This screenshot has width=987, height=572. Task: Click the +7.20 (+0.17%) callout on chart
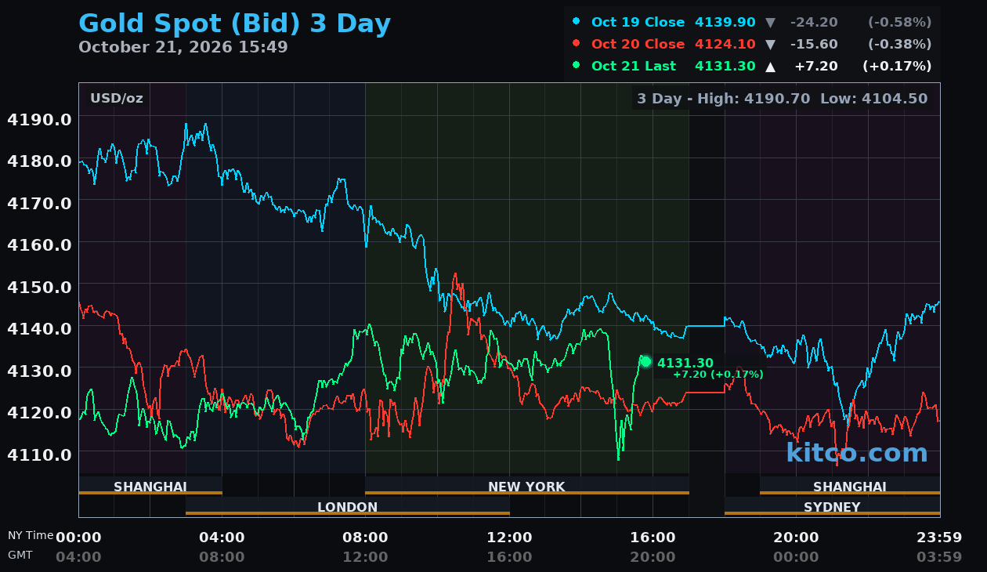click(718, 375)
